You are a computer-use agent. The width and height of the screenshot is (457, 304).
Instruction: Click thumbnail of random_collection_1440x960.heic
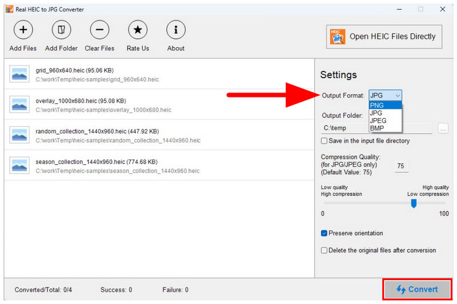pos(19,135)
